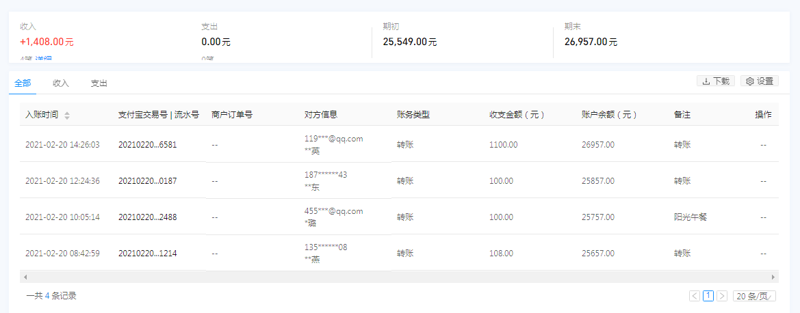Sort the table by 入账时间

(66, 115)
